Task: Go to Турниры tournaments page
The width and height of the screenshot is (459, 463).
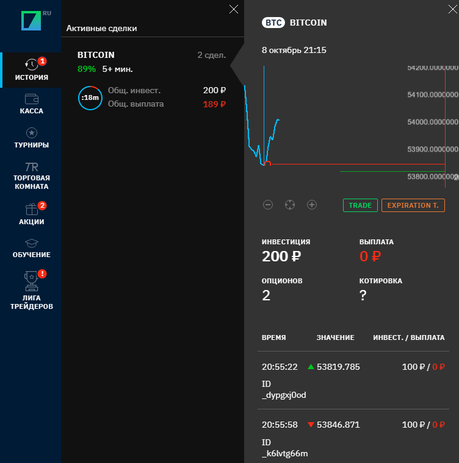Action: point(32,138)
